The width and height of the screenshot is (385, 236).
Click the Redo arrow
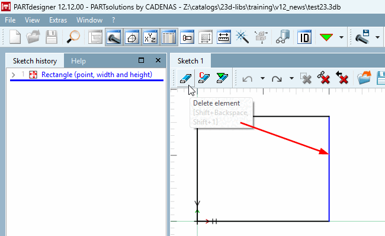click(277, 79)
